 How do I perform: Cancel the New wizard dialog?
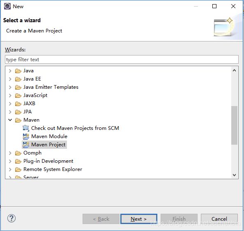[219, 219]
